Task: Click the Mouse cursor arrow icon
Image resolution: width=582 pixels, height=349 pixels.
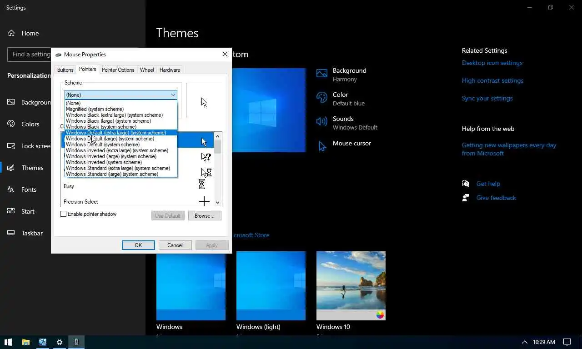Action: (322, 146)
